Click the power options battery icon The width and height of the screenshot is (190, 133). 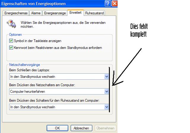click(x=11, y=24)
